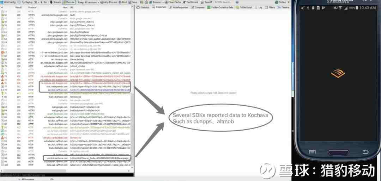This screenshot has width=381, height=181.
Task: Switch to the Statistics tab
Action: [143, 7]
